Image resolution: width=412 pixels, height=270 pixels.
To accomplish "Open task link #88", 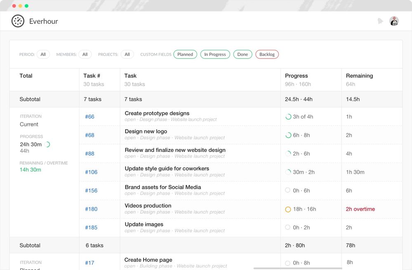I will 89,154.
